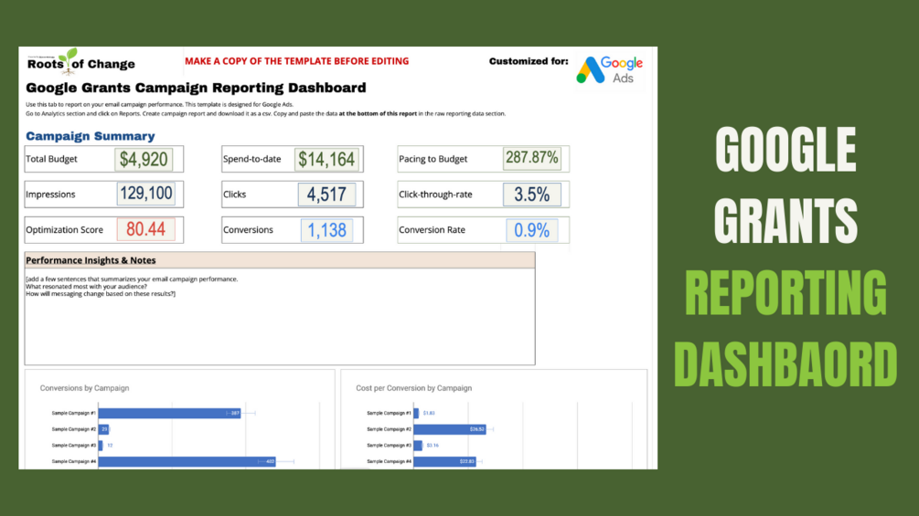Click the Pacing to Budget label

433,159
